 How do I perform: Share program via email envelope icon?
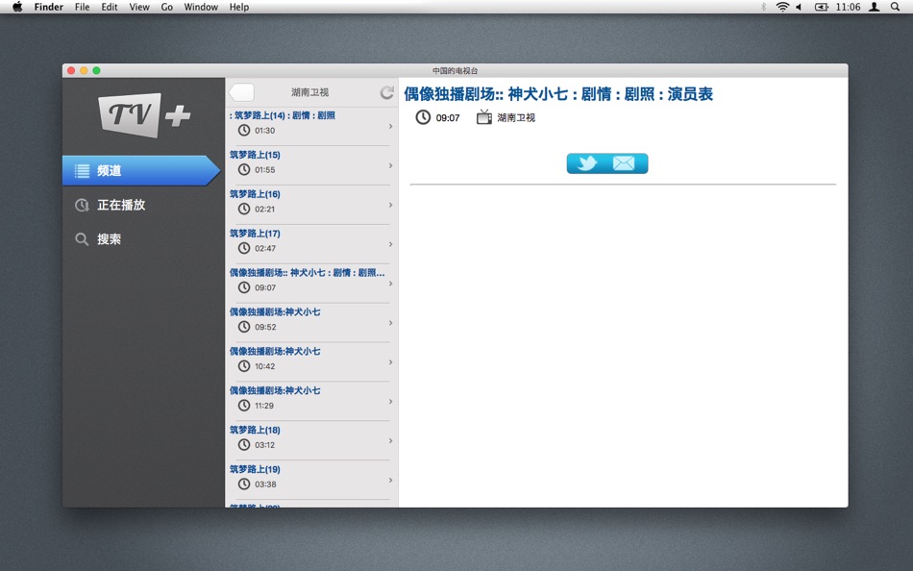[624, 163]
